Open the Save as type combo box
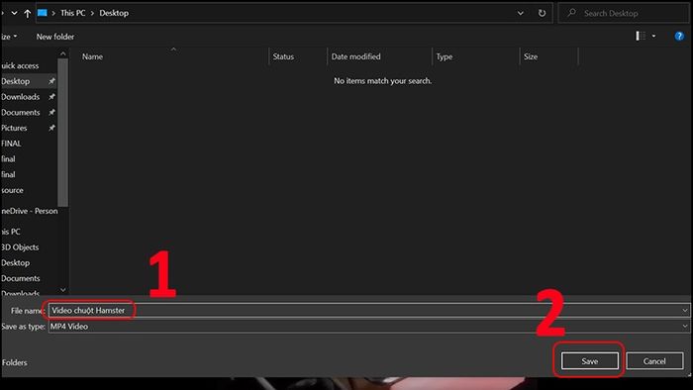The width and height of the screenshot is (693, 390). coord(369,327)
